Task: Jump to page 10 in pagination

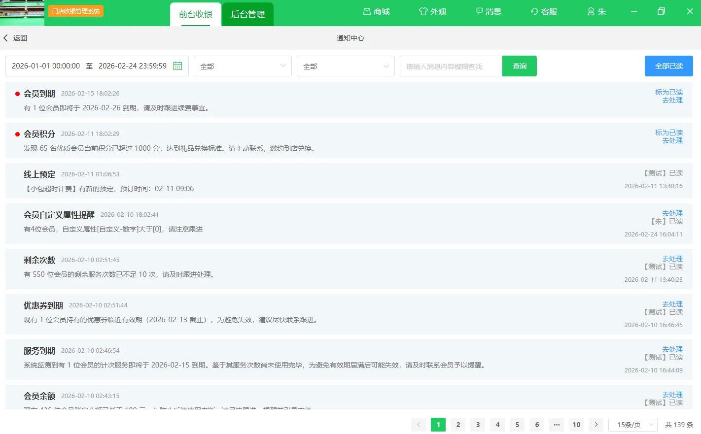Action: 576,425
